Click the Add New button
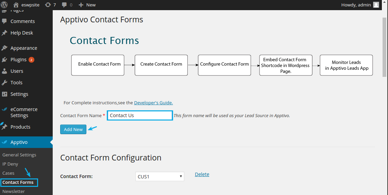Image resolution: width=388 pixels, height=195 pixels. point(73,129)
